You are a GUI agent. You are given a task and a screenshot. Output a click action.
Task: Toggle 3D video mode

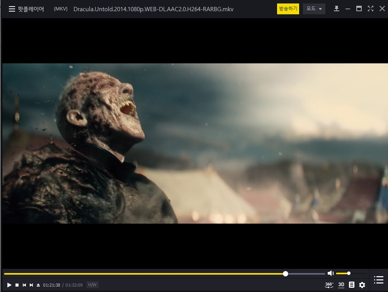coord(341,285)
